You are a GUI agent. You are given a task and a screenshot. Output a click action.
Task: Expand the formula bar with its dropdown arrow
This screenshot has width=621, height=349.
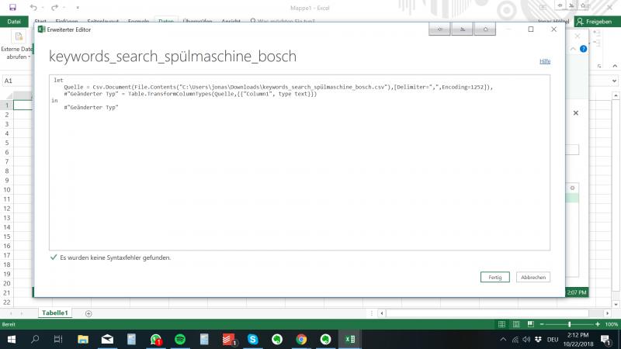[x=614, y=81]
